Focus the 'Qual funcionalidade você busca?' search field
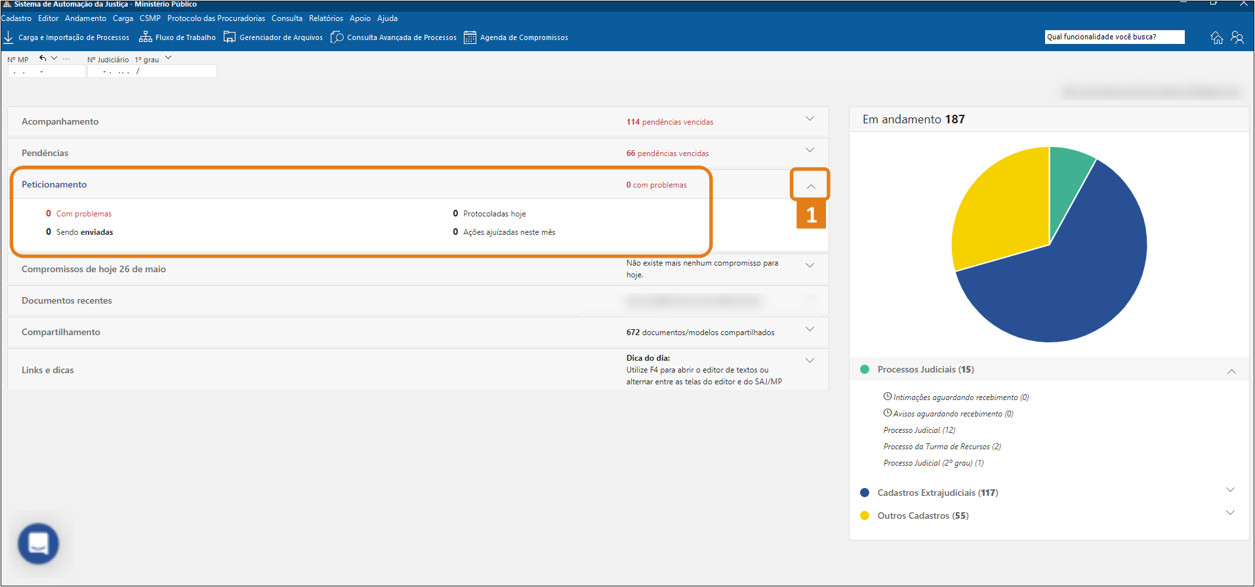Image resolution: width=1255 pixels, height=587 pixels. click(1115, 37)
